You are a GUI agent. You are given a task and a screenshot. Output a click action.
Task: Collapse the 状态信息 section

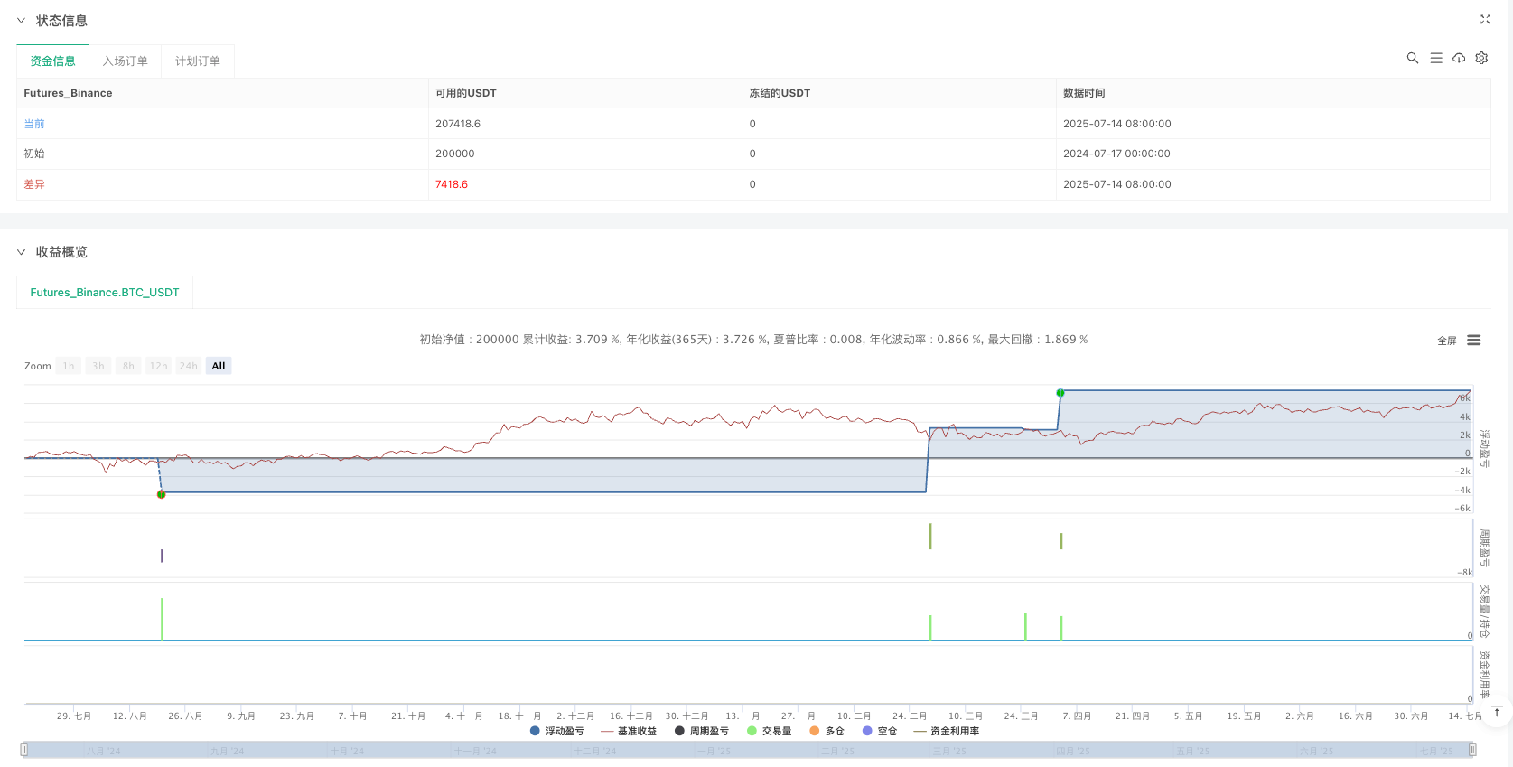click(22, 20)
